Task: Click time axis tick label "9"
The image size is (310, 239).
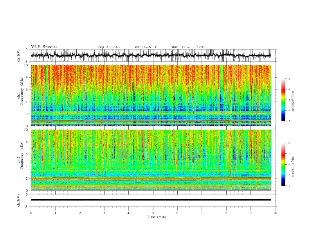Action: click(x=251, y=213)
